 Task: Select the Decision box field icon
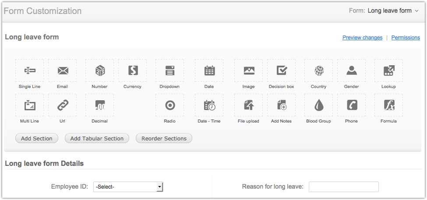[282, 70]
